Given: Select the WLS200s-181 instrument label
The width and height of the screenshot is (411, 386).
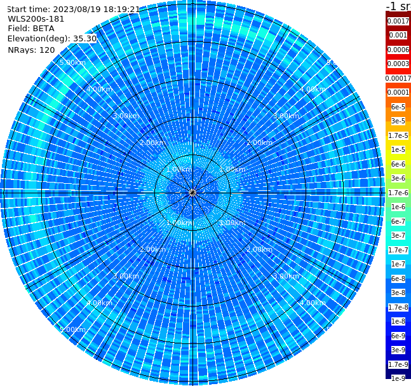Looking at the screenshot, I should [36, 19].
